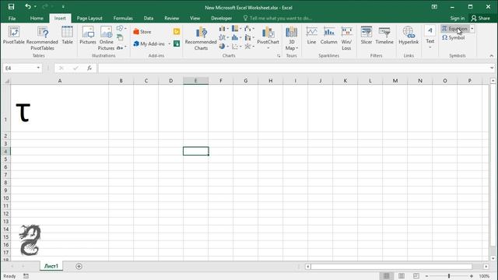Switch to Page Layout view icon
The height and width of the screenshot is (280, 498).
402,276
